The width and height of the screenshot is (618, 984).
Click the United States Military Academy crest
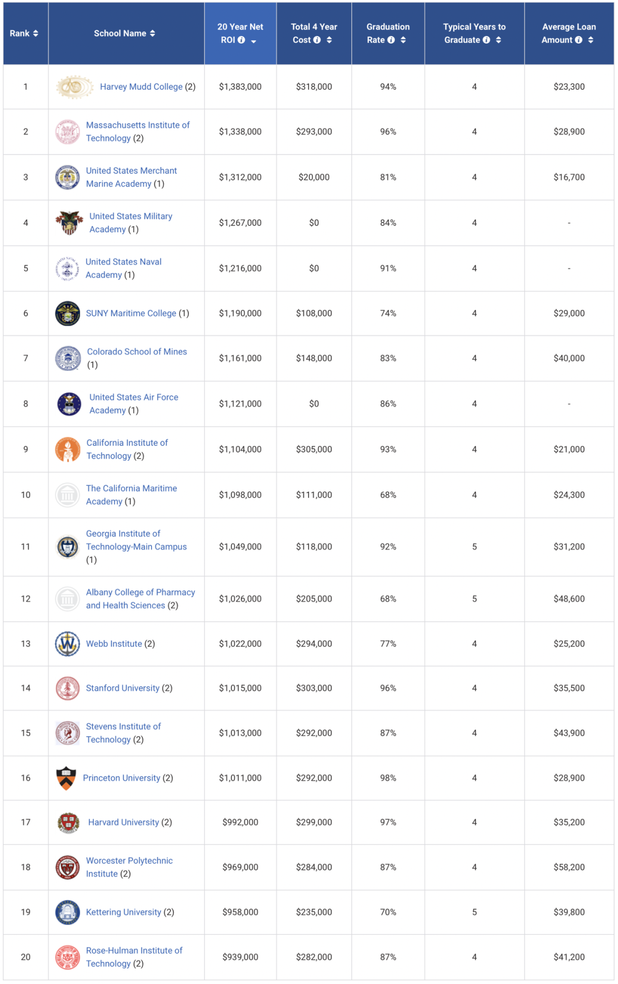pyautogui.click(x=69, y=223)
